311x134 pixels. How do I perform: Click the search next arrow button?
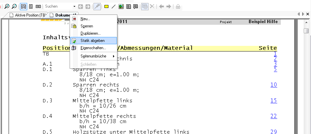[x=88, y=7]
